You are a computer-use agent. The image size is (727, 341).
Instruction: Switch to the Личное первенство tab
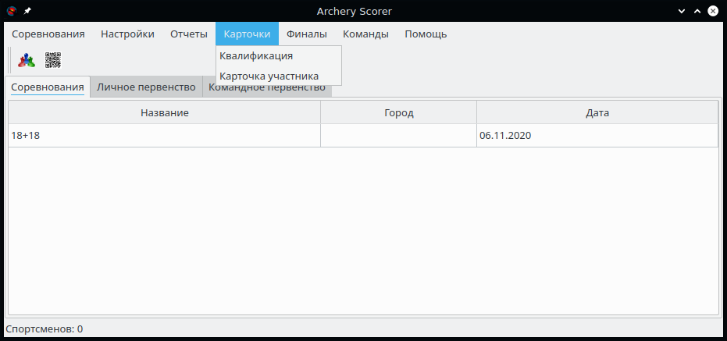click(146, 87)
